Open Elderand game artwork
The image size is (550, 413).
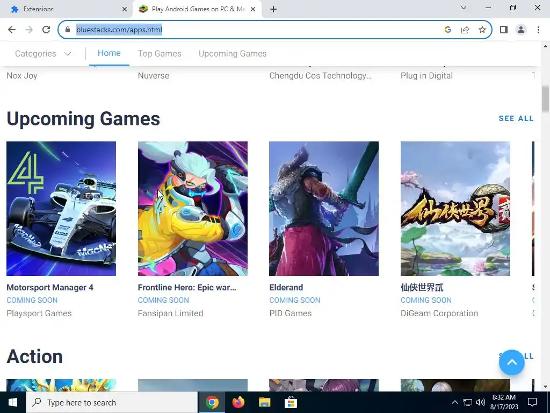324,209
